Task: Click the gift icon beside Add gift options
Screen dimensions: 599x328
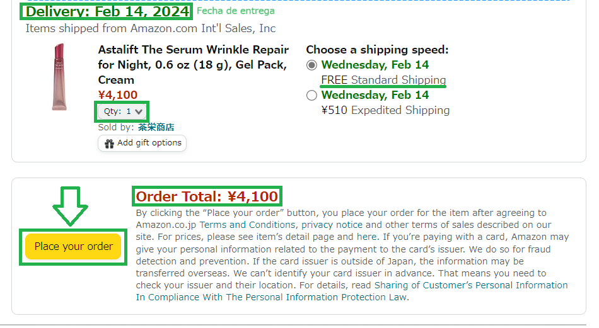Action: point(109,144)
